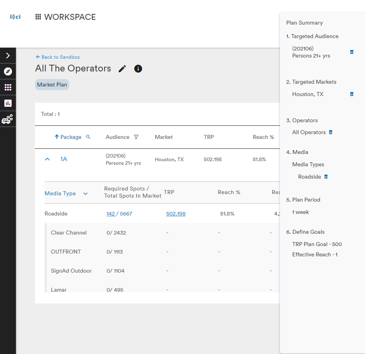Click the Reach % header in package table
Screen dimensions: 365x354
tap(263, 137)
